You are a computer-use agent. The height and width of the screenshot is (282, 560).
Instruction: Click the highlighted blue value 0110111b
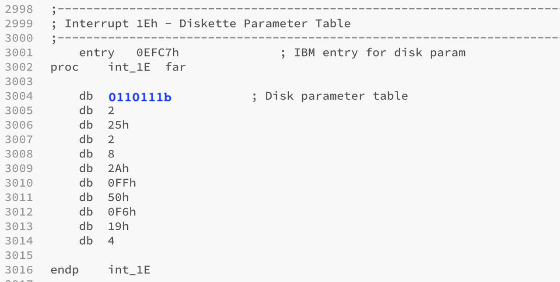(140, 96)
